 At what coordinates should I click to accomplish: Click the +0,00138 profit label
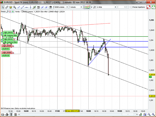(6, 55)
